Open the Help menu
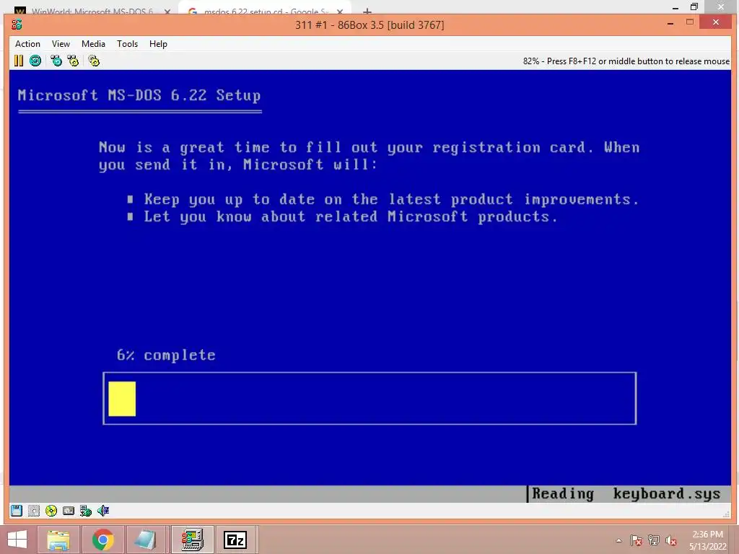 (158, 44)
